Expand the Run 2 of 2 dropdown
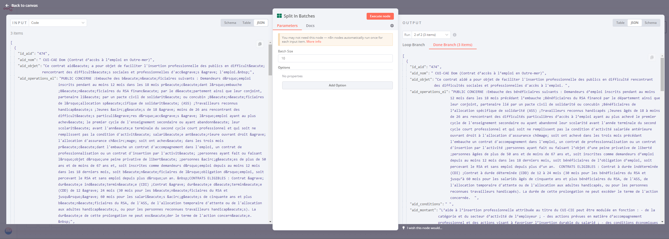Viewport: 669px width, 239px height. [431, 35]
